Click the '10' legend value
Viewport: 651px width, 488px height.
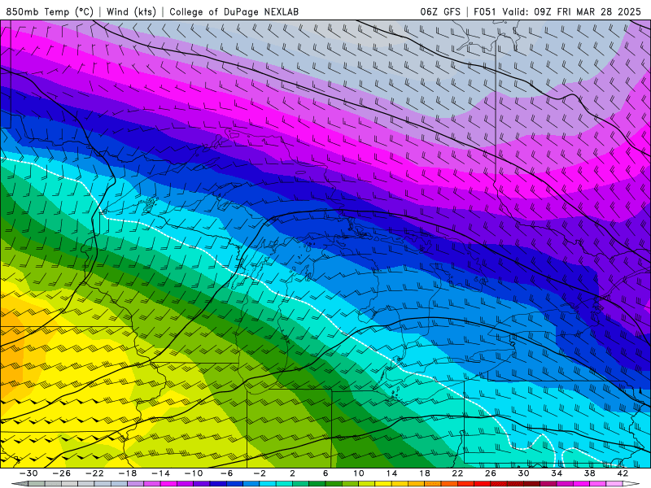point(358,473)
